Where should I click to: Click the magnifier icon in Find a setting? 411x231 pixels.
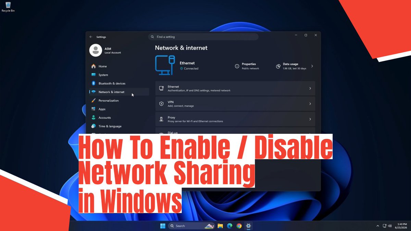pyautogui.click(x=152, y=37)
